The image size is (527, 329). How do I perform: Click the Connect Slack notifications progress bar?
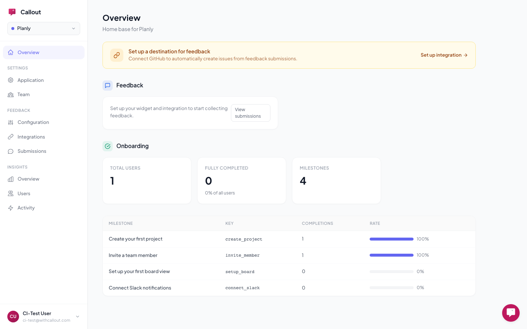click(391, 288)
